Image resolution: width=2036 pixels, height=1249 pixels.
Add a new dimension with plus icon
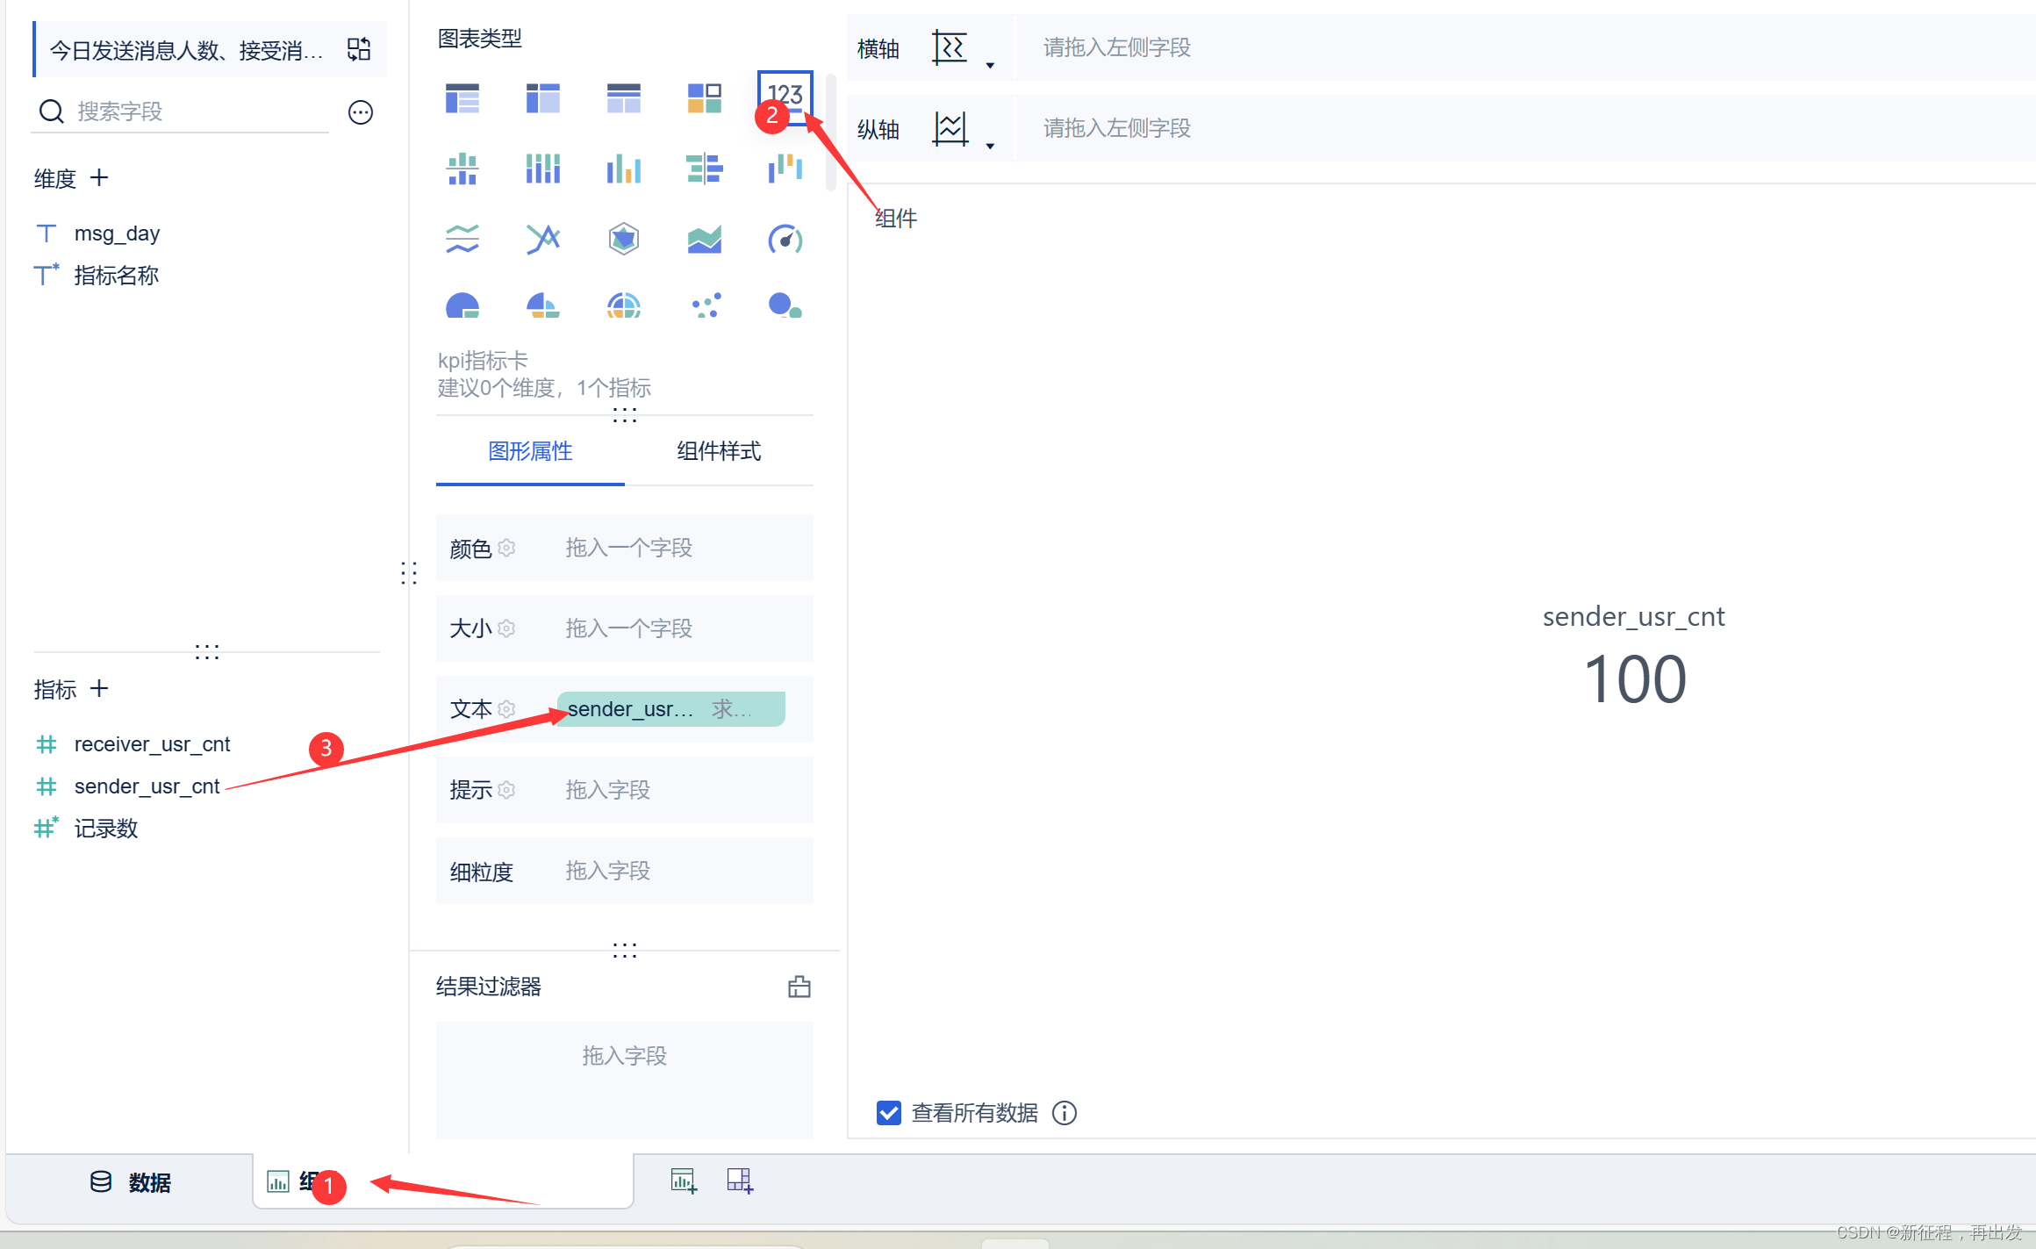click(99, 178)
